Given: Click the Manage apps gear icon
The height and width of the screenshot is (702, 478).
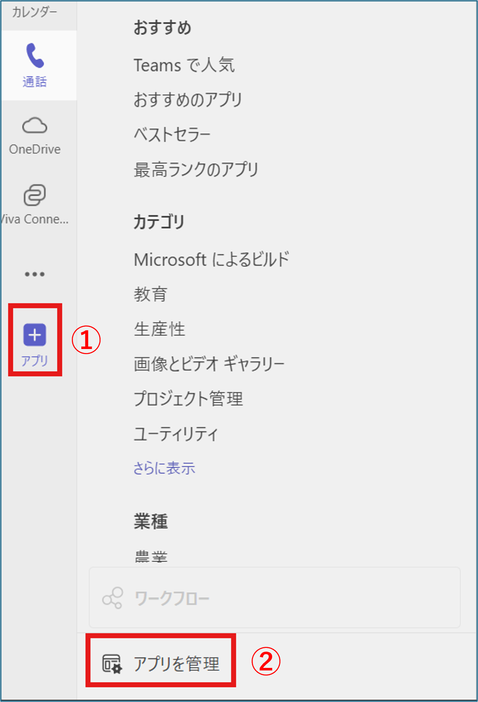Looking at the screenshot, I should pos(112,664).
